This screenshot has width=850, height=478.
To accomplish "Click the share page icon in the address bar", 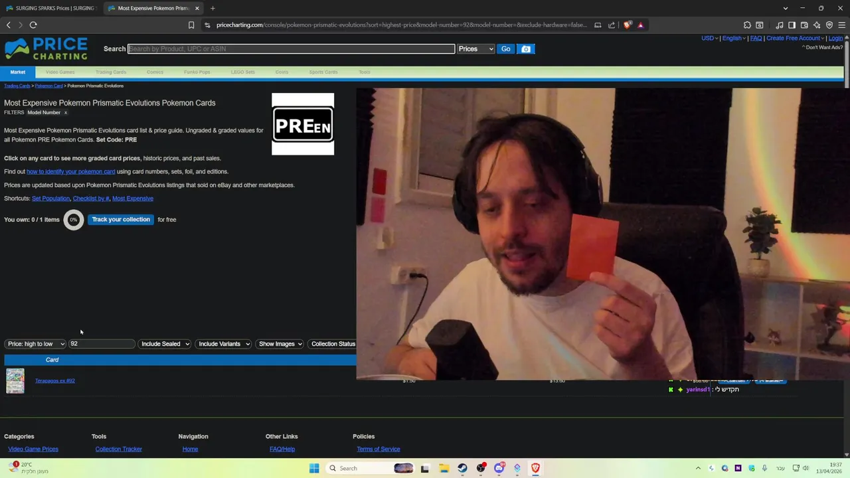I will tap(612, 25).
